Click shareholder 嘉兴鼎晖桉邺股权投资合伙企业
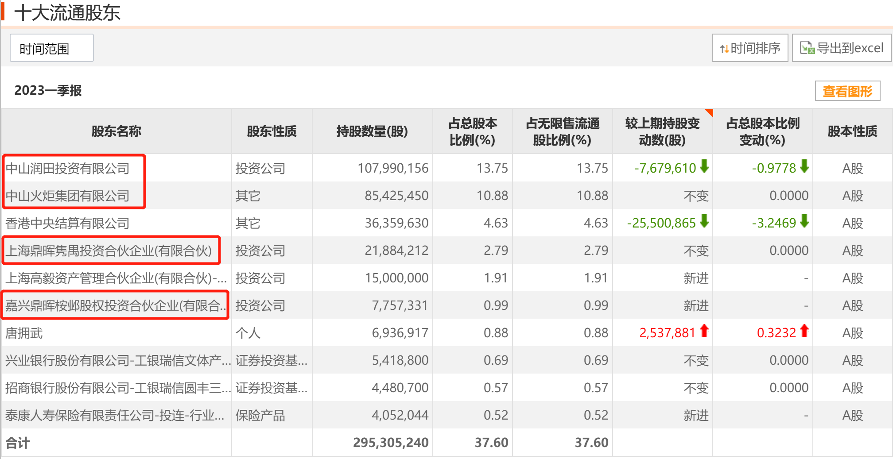Image resolution: width=893 pixels, height=459 pixels. [116, 305]
